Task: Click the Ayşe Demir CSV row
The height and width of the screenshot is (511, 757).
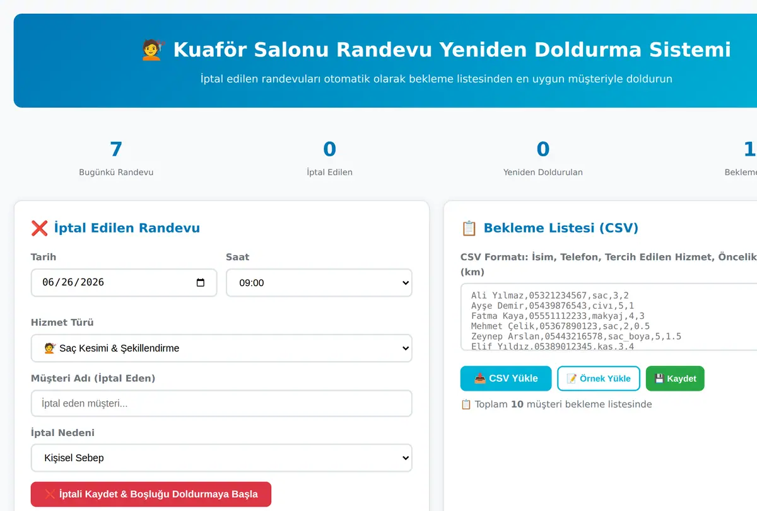Action: pos(553,306)
